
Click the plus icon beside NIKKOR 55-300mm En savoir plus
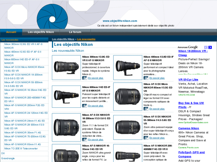click(x=146, y=138)
